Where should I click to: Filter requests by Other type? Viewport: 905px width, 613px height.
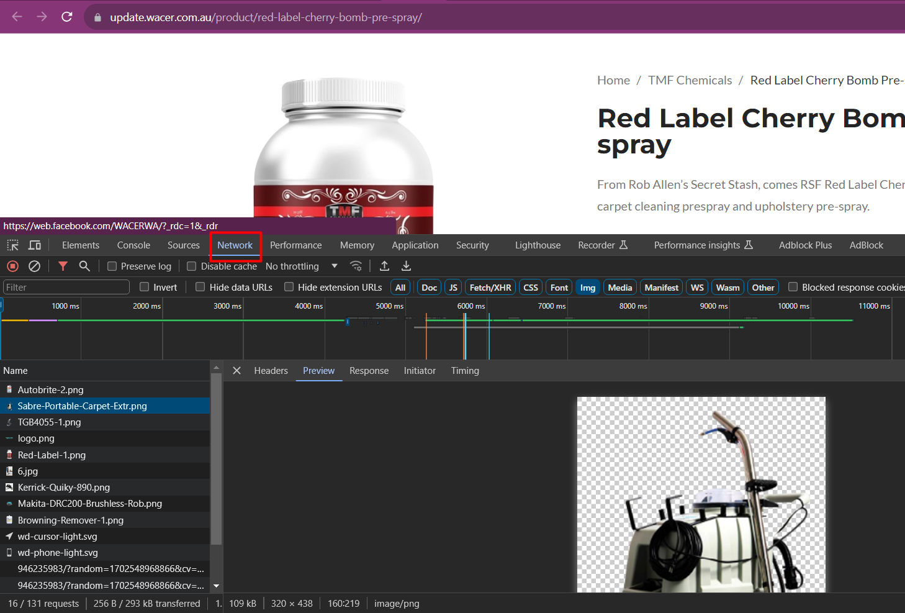763,288
